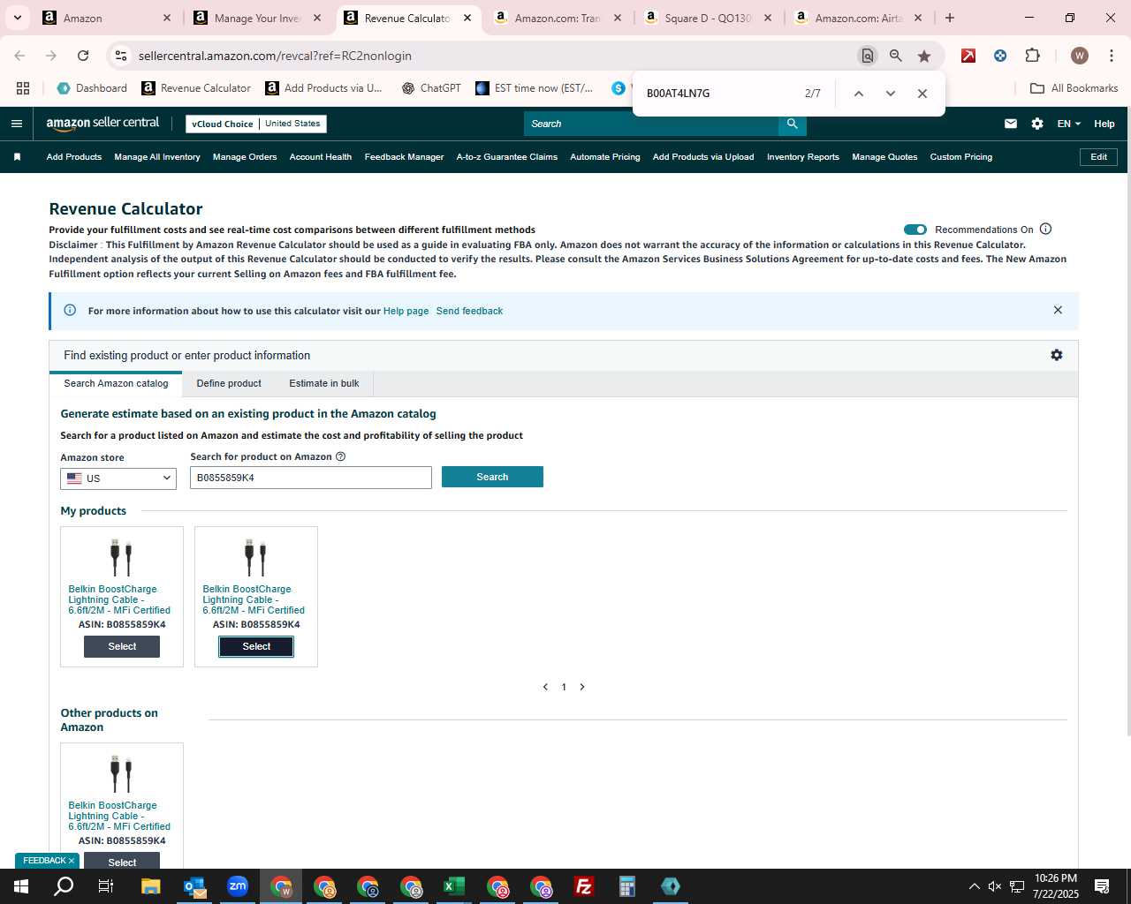Open the ChatGPT bookmark
Screen dimensions: 1131x904
tap(431, 88)
